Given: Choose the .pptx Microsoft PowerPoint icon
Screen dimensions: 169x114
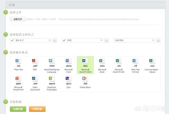Looking at the screenshot, I should pos(18,79).
